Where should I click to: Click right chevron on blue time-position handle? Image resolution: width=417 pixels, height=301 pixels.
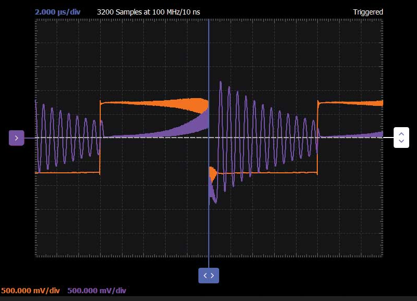point(212,276)
